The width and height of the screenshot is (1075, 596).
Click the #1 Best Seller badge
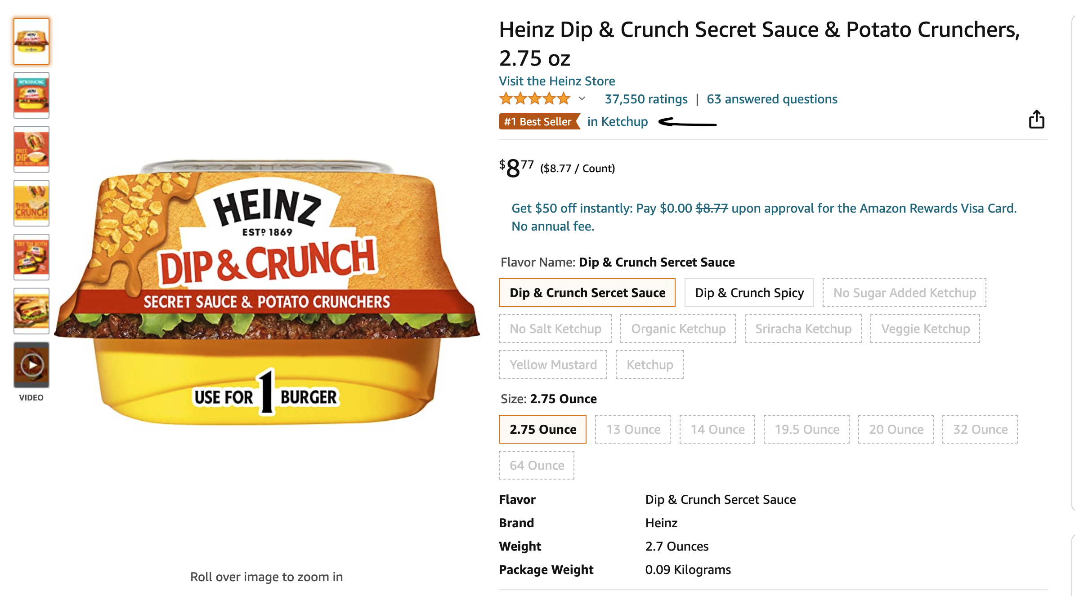(x=538, y=122)
